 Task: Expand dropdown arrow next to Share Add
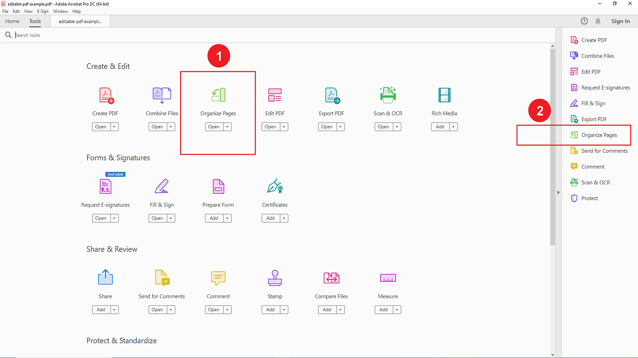pos(114,310)
